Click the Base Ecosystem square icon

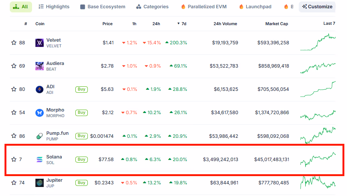pos(83,7)
